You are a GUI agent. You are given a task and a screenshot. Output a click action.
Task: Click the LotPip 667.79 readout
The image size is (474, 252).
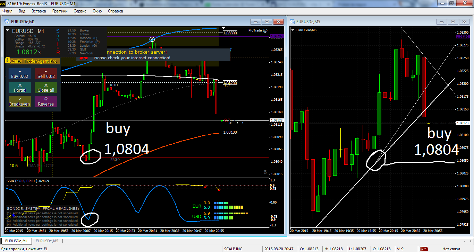coord(26,39)
